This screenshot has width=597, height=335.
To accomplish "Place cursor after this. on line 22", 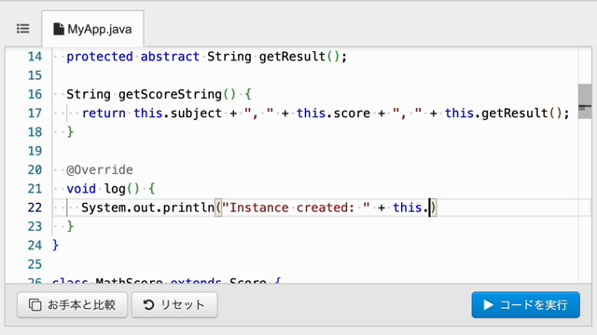I will pos(429,208).
